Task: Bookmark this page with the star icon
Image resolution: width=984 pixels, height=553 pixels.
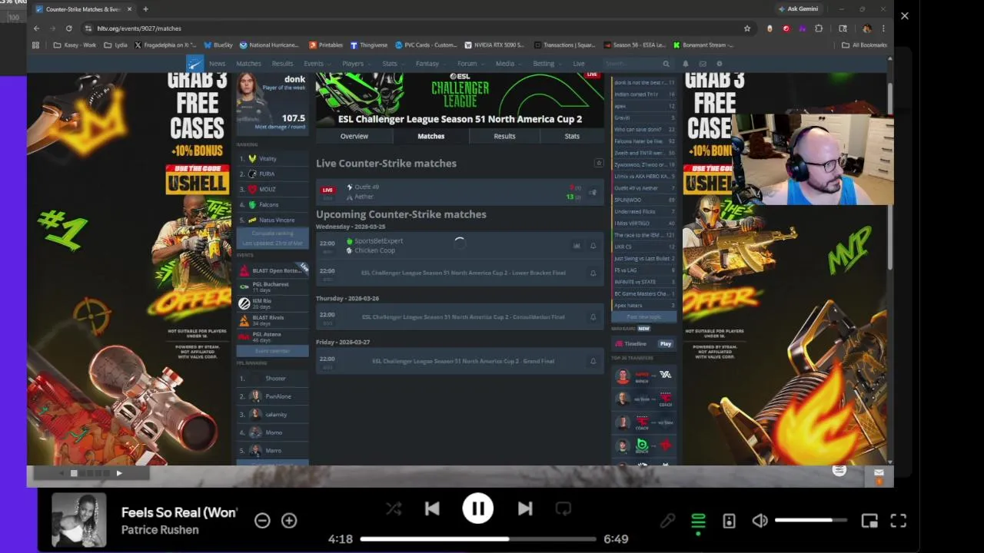Action: pos(746,28)
